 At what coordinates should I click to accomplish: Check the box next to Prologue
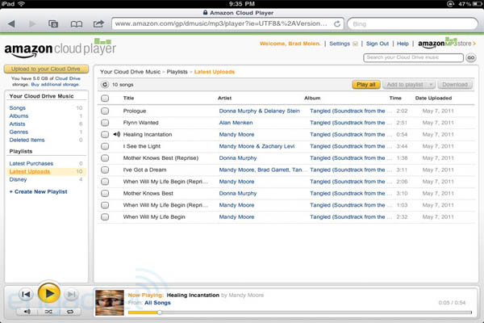click(x=105, y=110)
